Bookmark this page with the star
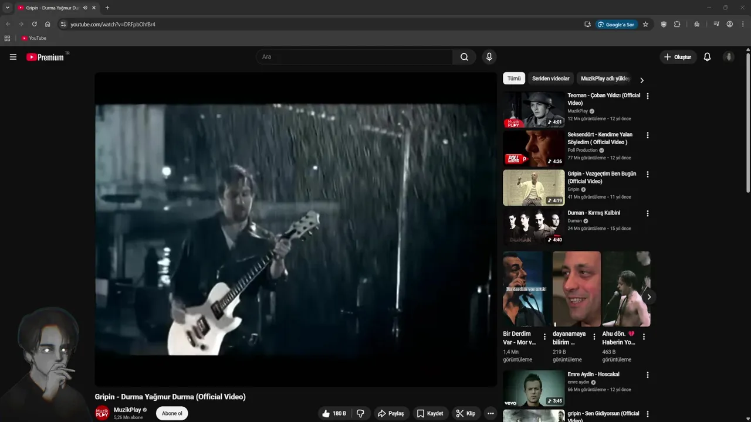The image size is (751, 422). coord(645,24)
